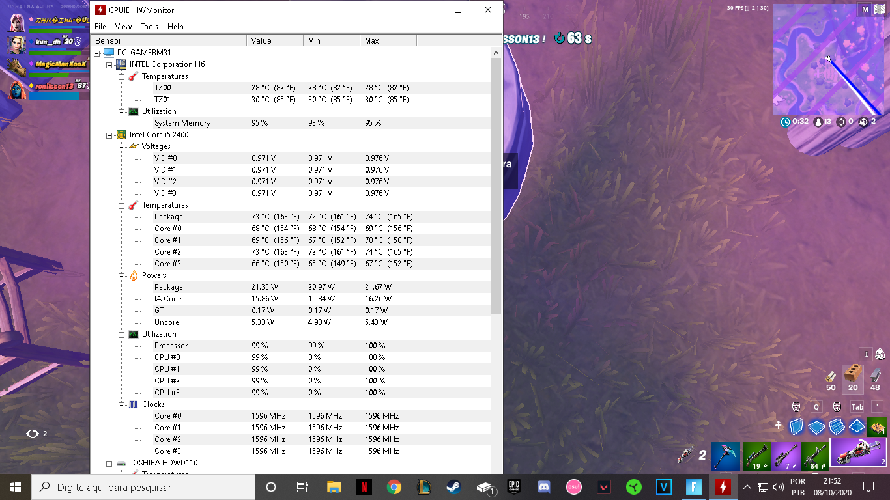
Task: Click the Min column header
Action: (332, 40)
